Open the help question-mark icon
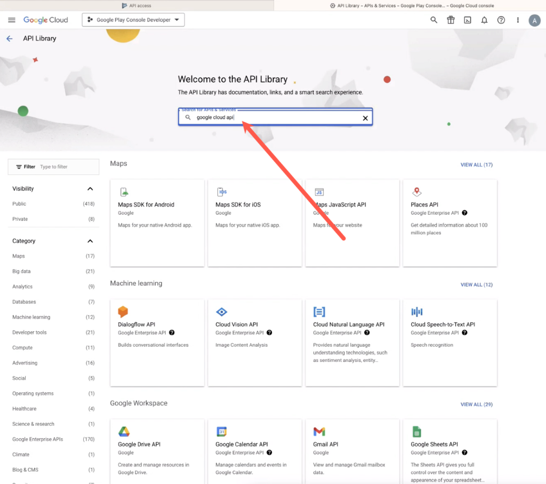This screenshot has width=546, height=484. point(501,20)
